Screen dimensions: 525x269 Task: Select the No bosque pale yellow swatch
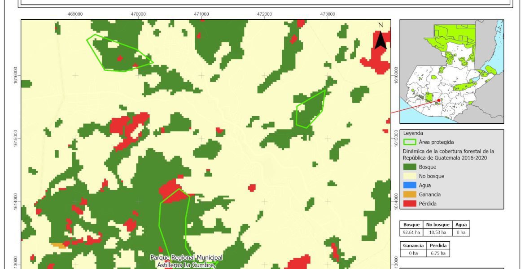pyautogui.click(x=410, y=176)
